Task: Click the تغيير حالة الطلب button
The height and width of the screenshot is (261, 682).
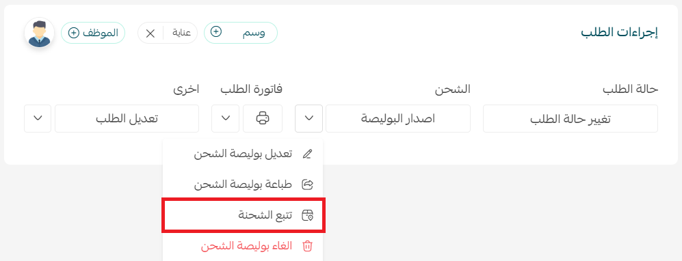Action: pyautogui.click(x=570, y=119)
